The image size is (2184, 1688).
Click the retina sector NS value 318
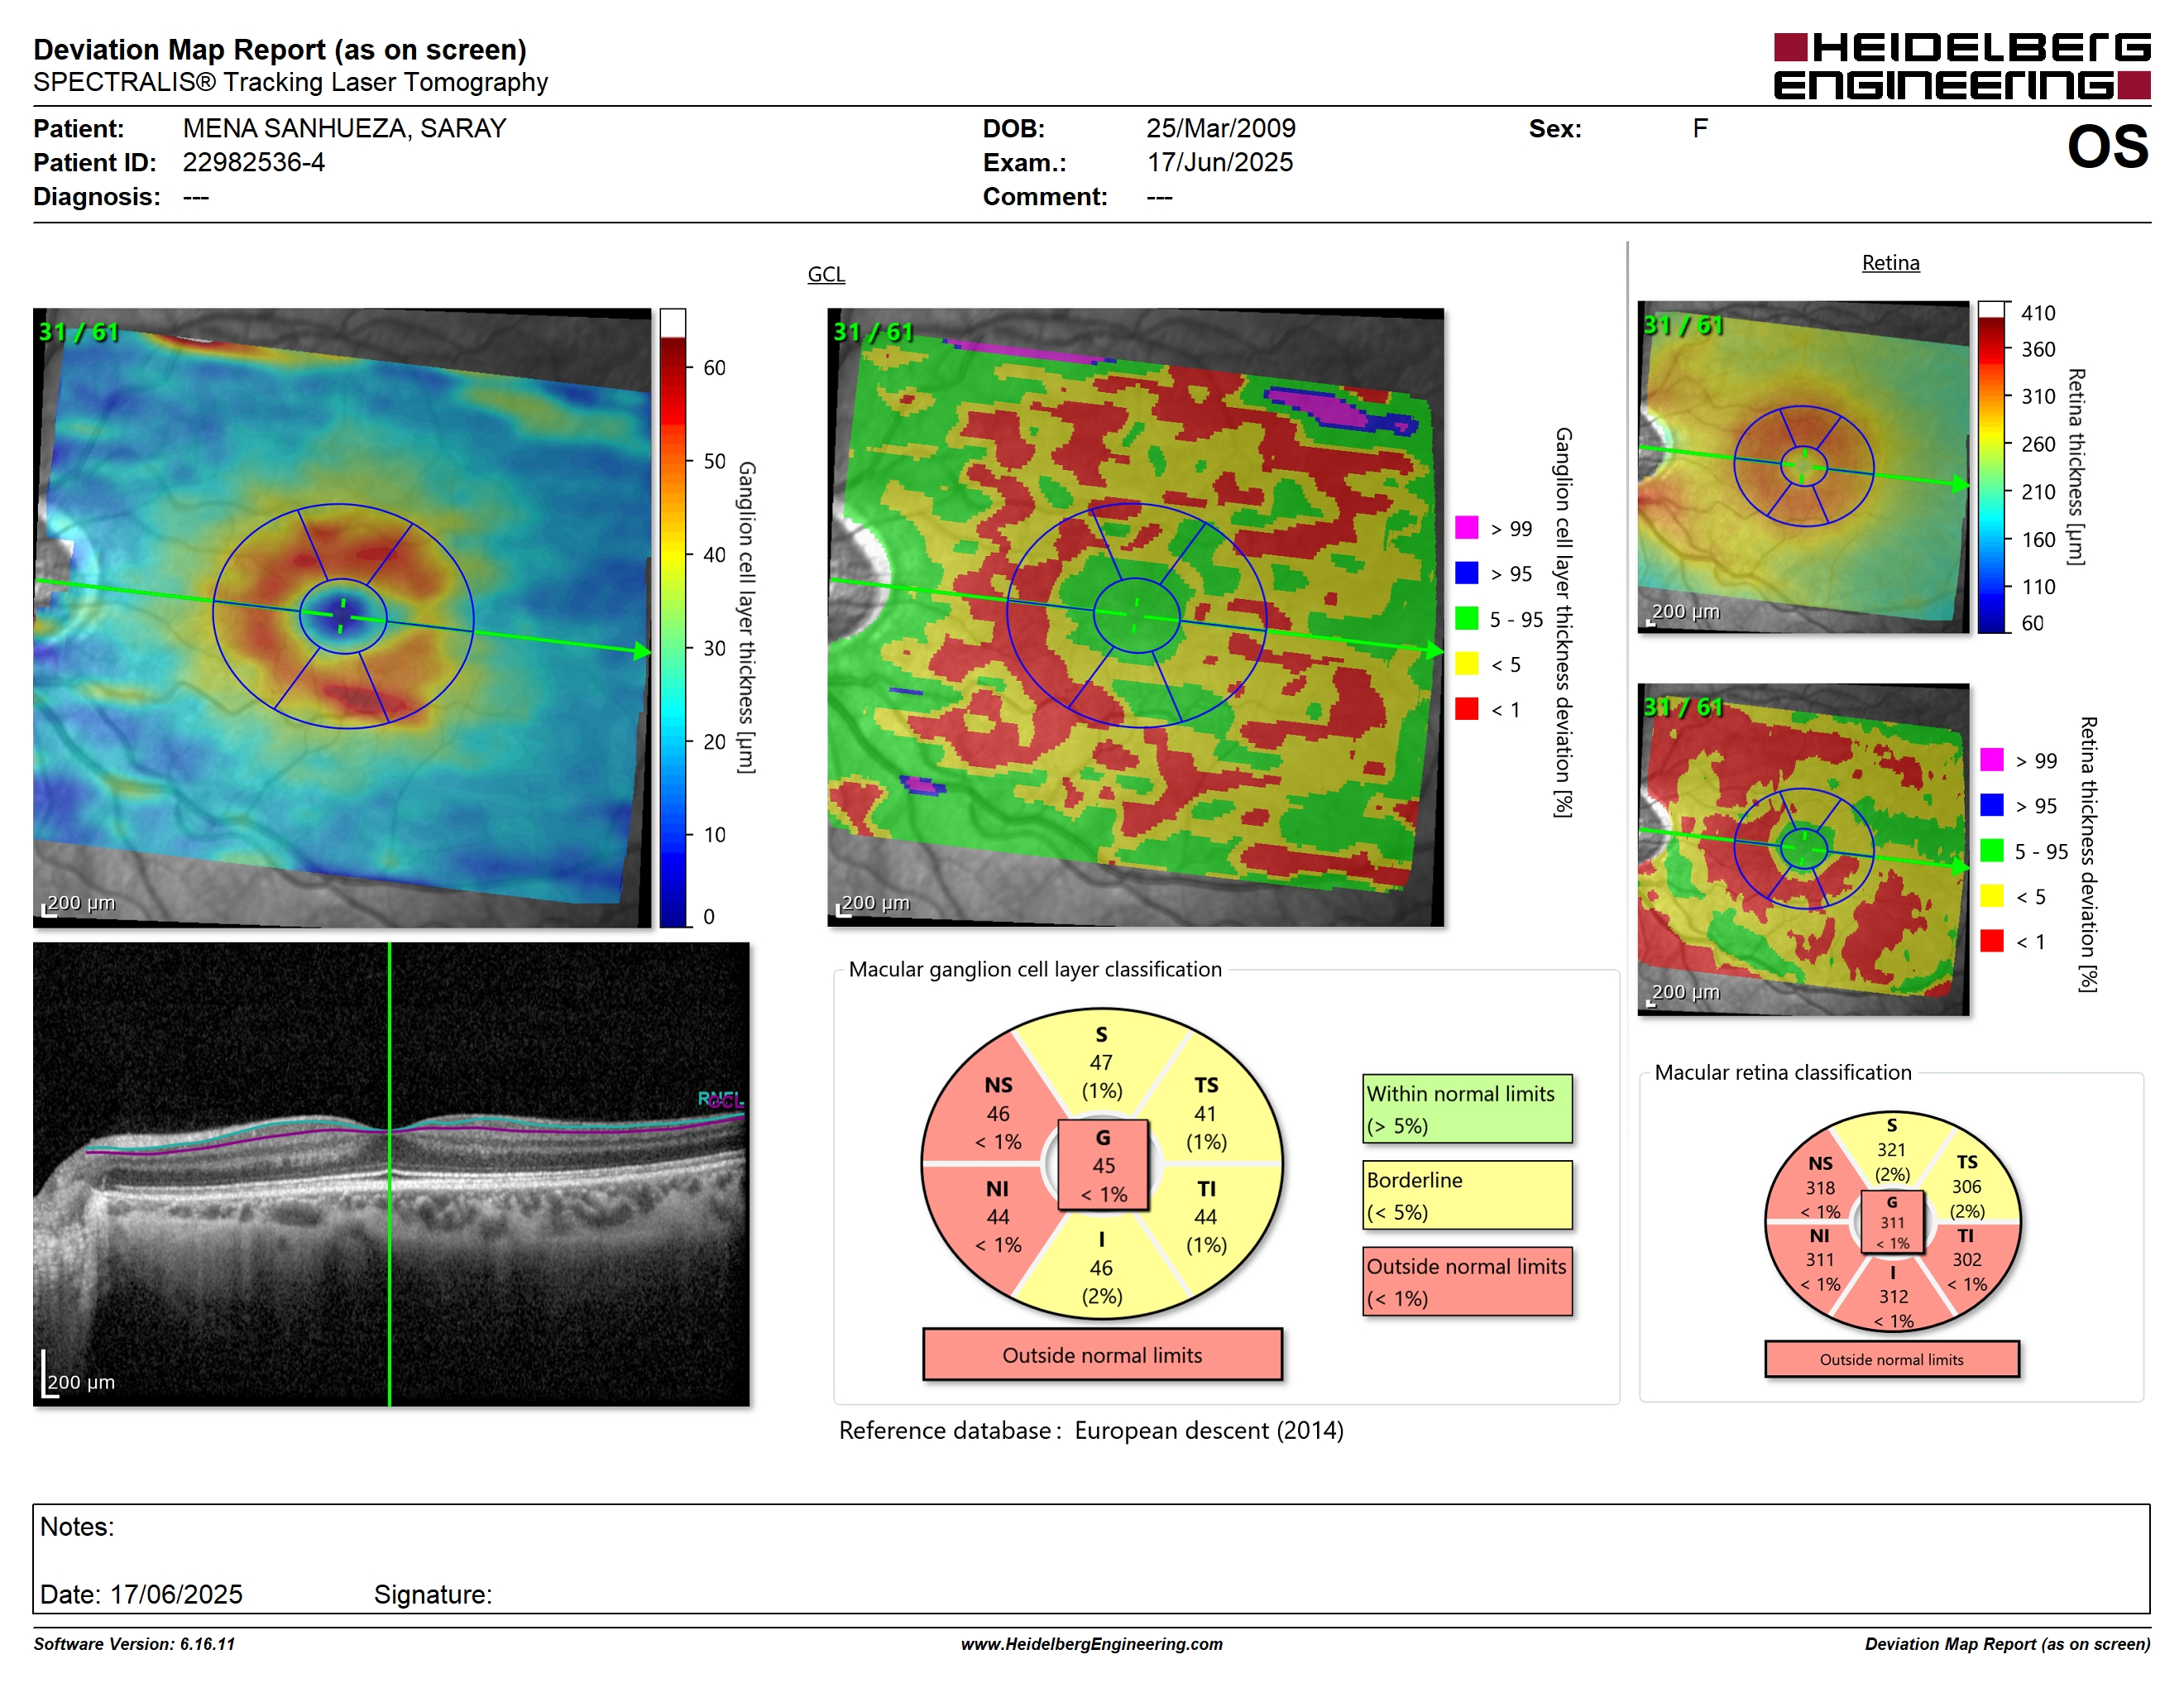1820,1188
